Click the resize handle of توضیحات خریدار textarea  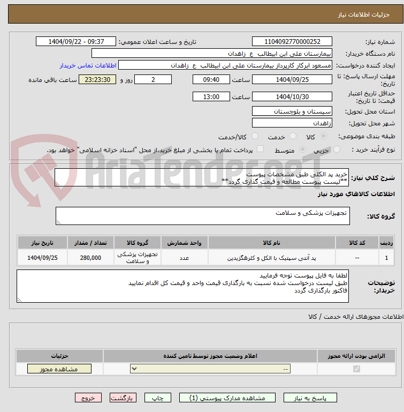click(x=19, y=300)
